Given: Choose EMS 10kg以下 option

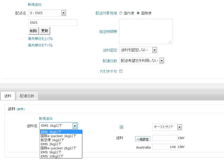Looking at the screenshot, I should point(61,156).
